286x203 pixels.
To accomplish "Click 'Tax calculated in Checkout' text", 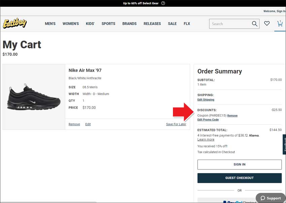I will (x=216, y=152).
